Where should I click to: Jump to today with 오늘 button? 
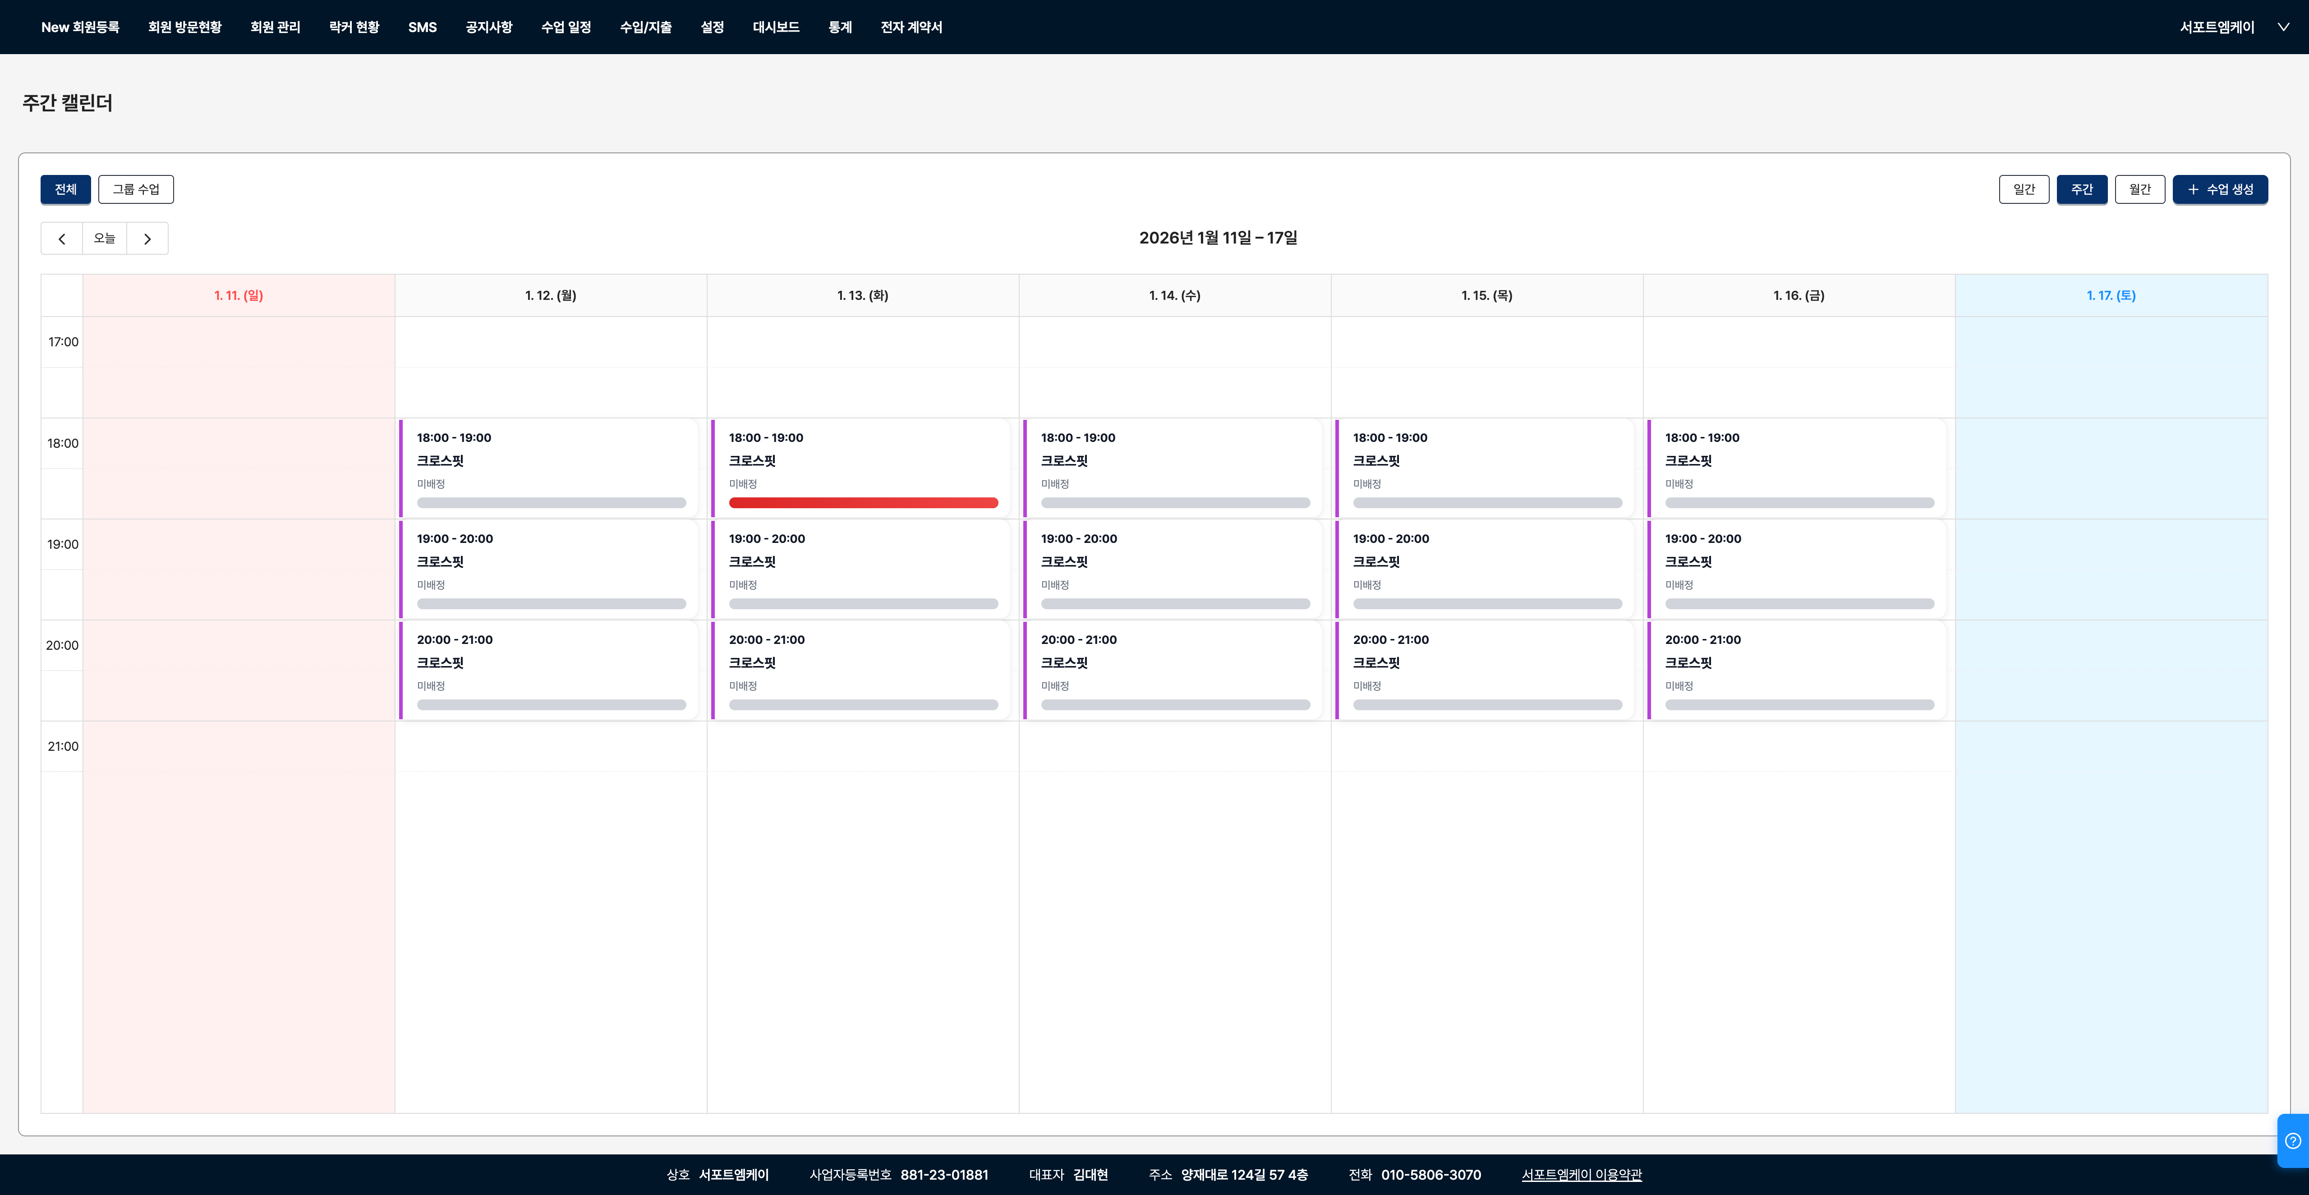pos(104,239)
